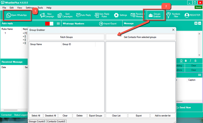203x123 pixels.
Task: Select rule row named 1
Action: tap(5, 33)
